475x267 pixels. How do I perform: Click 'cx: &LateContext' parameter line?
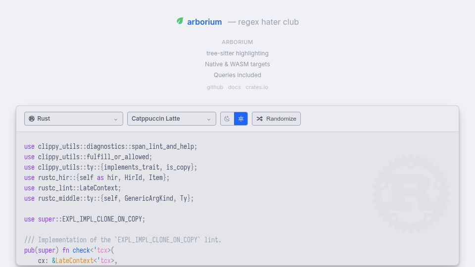click(x=78, y=261)
